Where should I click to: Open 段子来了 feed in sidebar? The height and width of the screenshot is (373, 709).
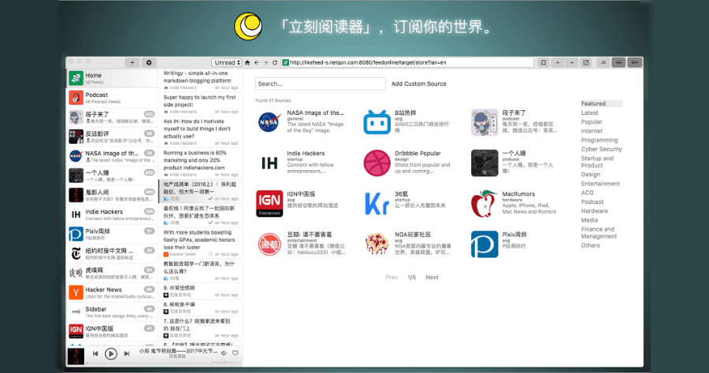tap(112, 117)
